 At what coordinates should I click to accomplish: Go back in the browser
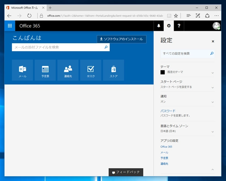point(9,16)
